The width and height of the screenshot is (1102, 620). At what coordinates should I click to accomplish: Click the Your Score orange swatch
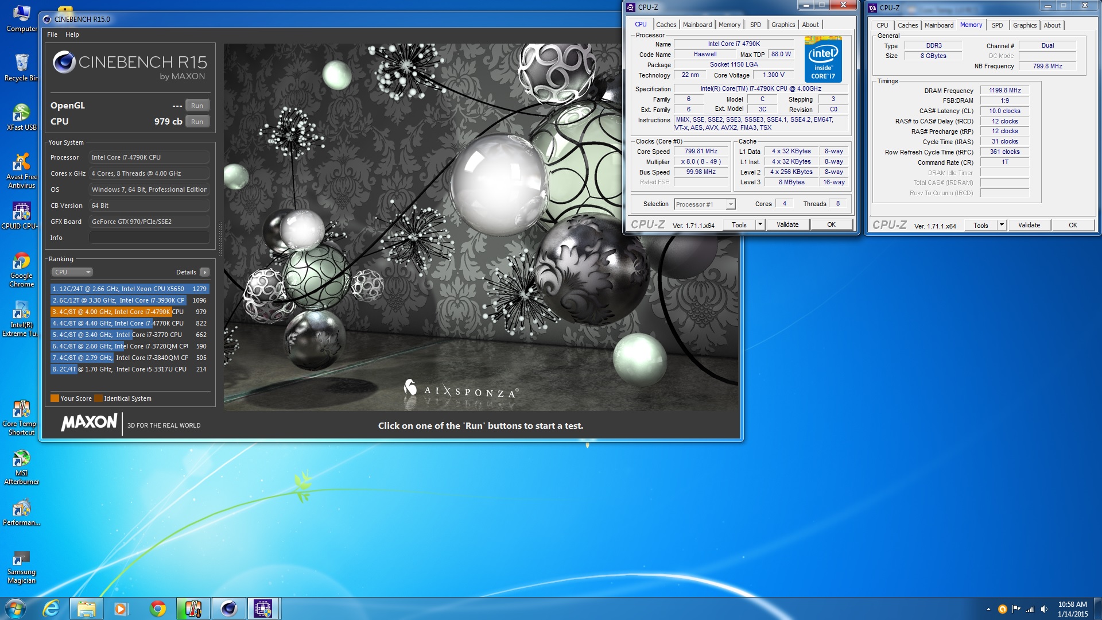(x=55, y=398)
